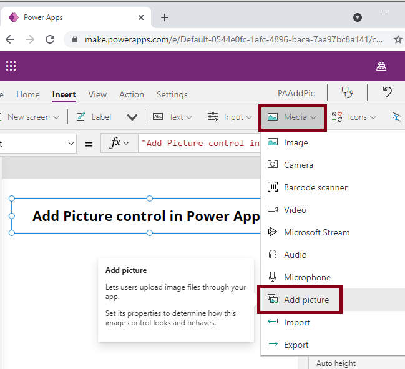
Task: Click the Label pencil icon
Action: click(81, 117)
